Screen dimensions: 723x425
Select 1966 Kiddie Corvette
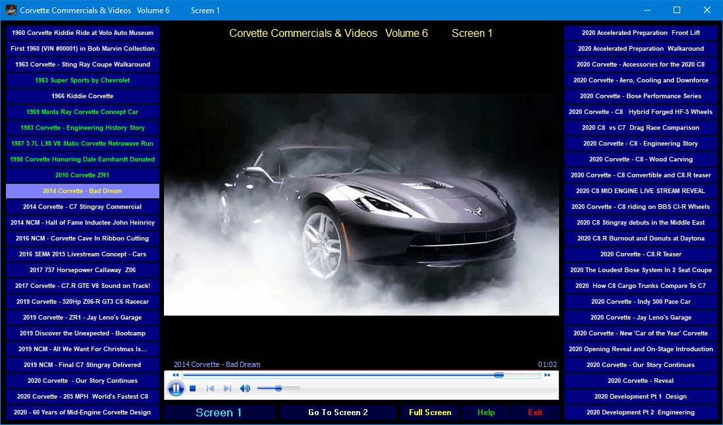pyautogui.click(x=82, y=96)
